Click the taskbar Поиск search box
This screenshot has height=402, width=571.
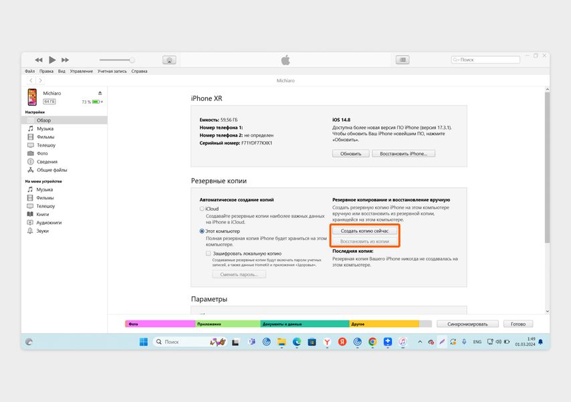point(190,342)
